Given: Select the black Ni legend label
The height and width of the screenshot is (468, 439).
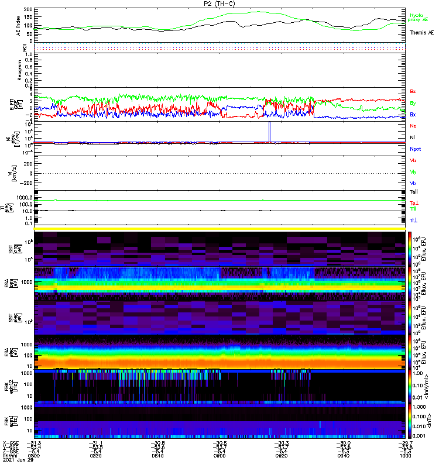Looking at the screenshot, I should tap(412, 137).
